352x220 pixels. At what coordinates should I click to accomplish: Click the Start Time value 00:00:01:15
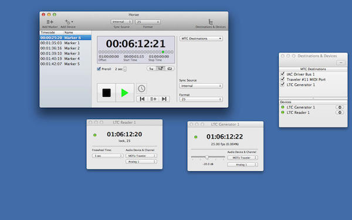pos(134,56)
